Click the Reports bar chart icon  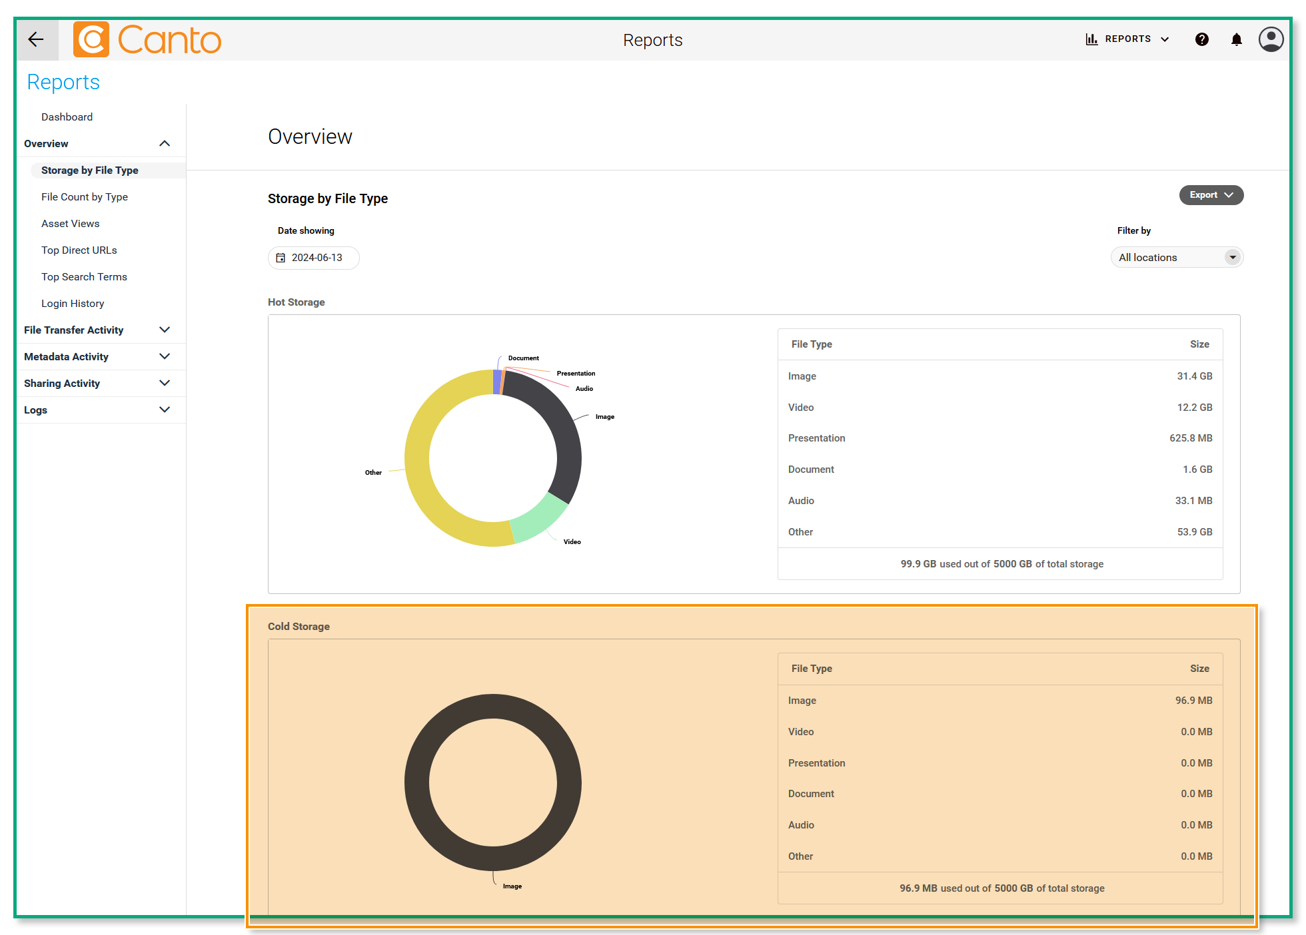click(1091, 39)
